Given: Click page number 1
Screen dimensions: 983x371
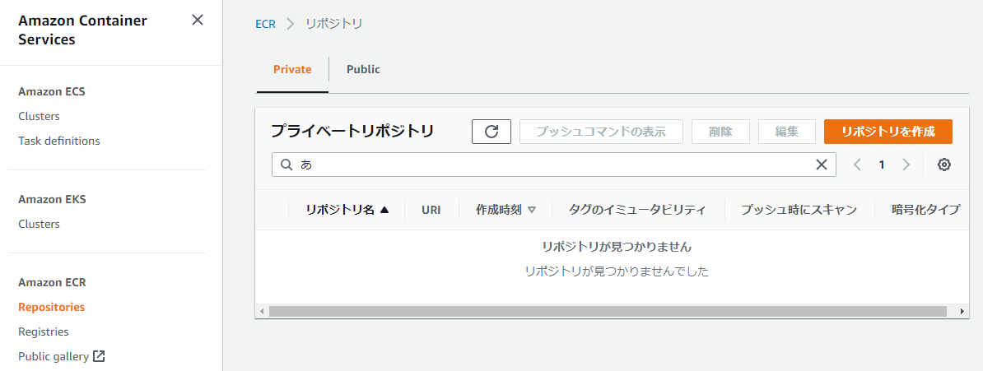Looking at the screenshot, I should (x=882, y=165).
